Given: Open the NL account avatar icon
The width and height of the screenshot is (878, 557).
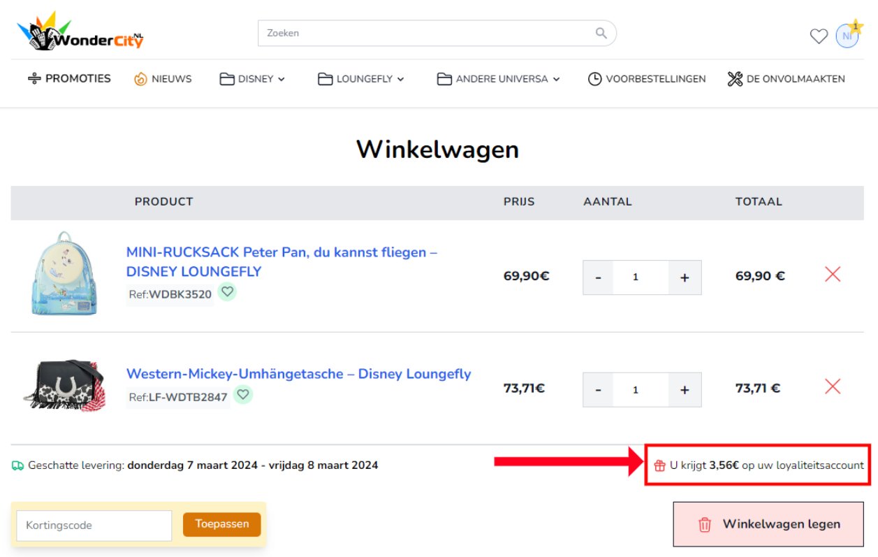Looking at the screenshot, I should click(847, 36).
